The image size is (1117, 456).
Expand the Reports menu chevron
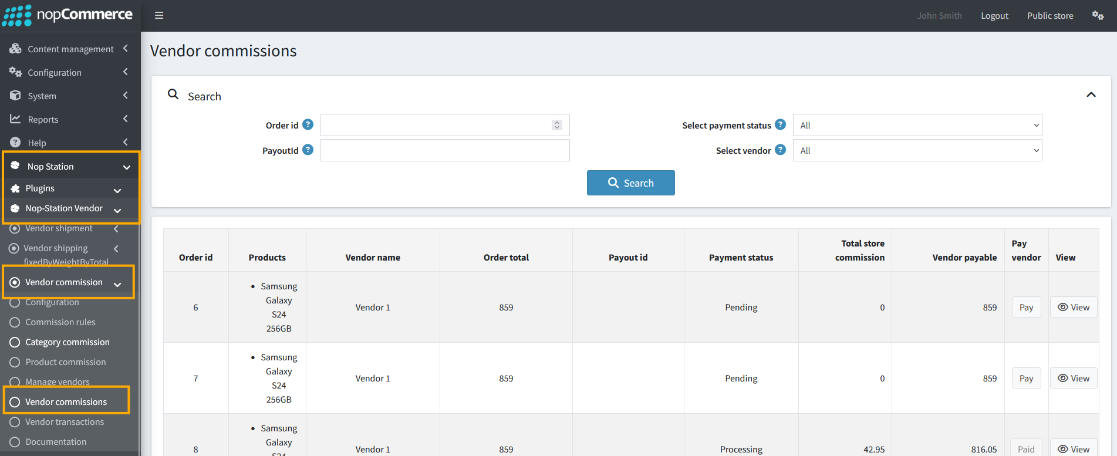pos(126,119)
